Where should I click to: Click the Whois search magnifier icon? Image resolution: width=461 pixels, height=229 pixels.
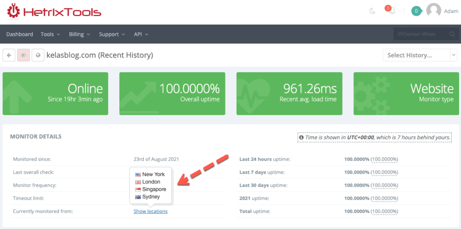pos(452,34)
